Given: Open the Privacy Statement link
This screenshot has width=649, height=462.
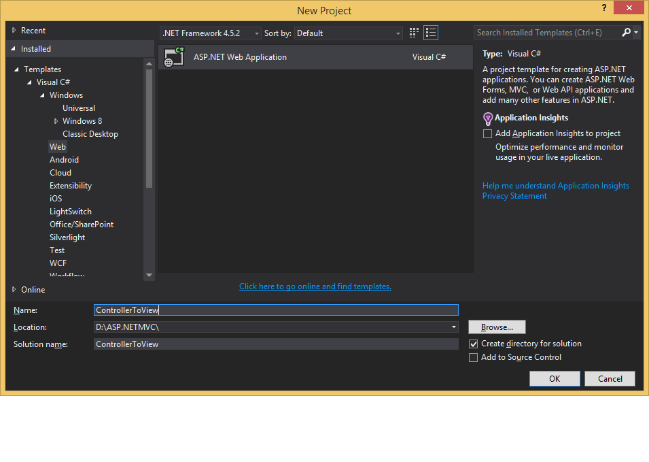Looking at the screenshot, I should point(514,196).
